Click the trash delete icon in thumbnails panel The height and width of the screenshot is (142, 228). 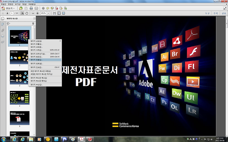33,23
